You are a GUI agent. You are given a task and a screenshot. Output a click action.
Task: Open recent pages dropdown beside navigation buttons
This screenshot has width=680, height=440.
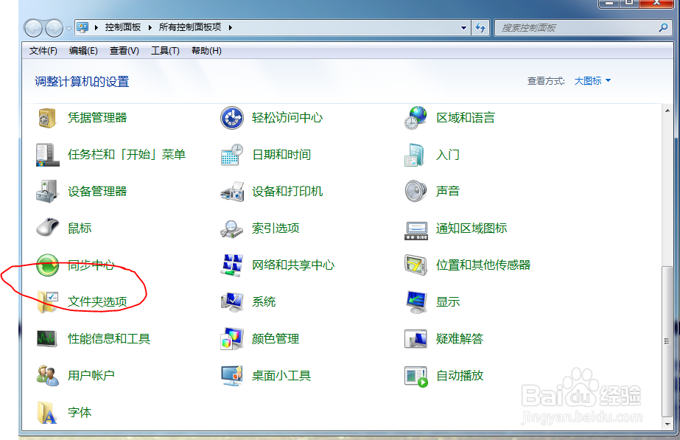[69, 29]
